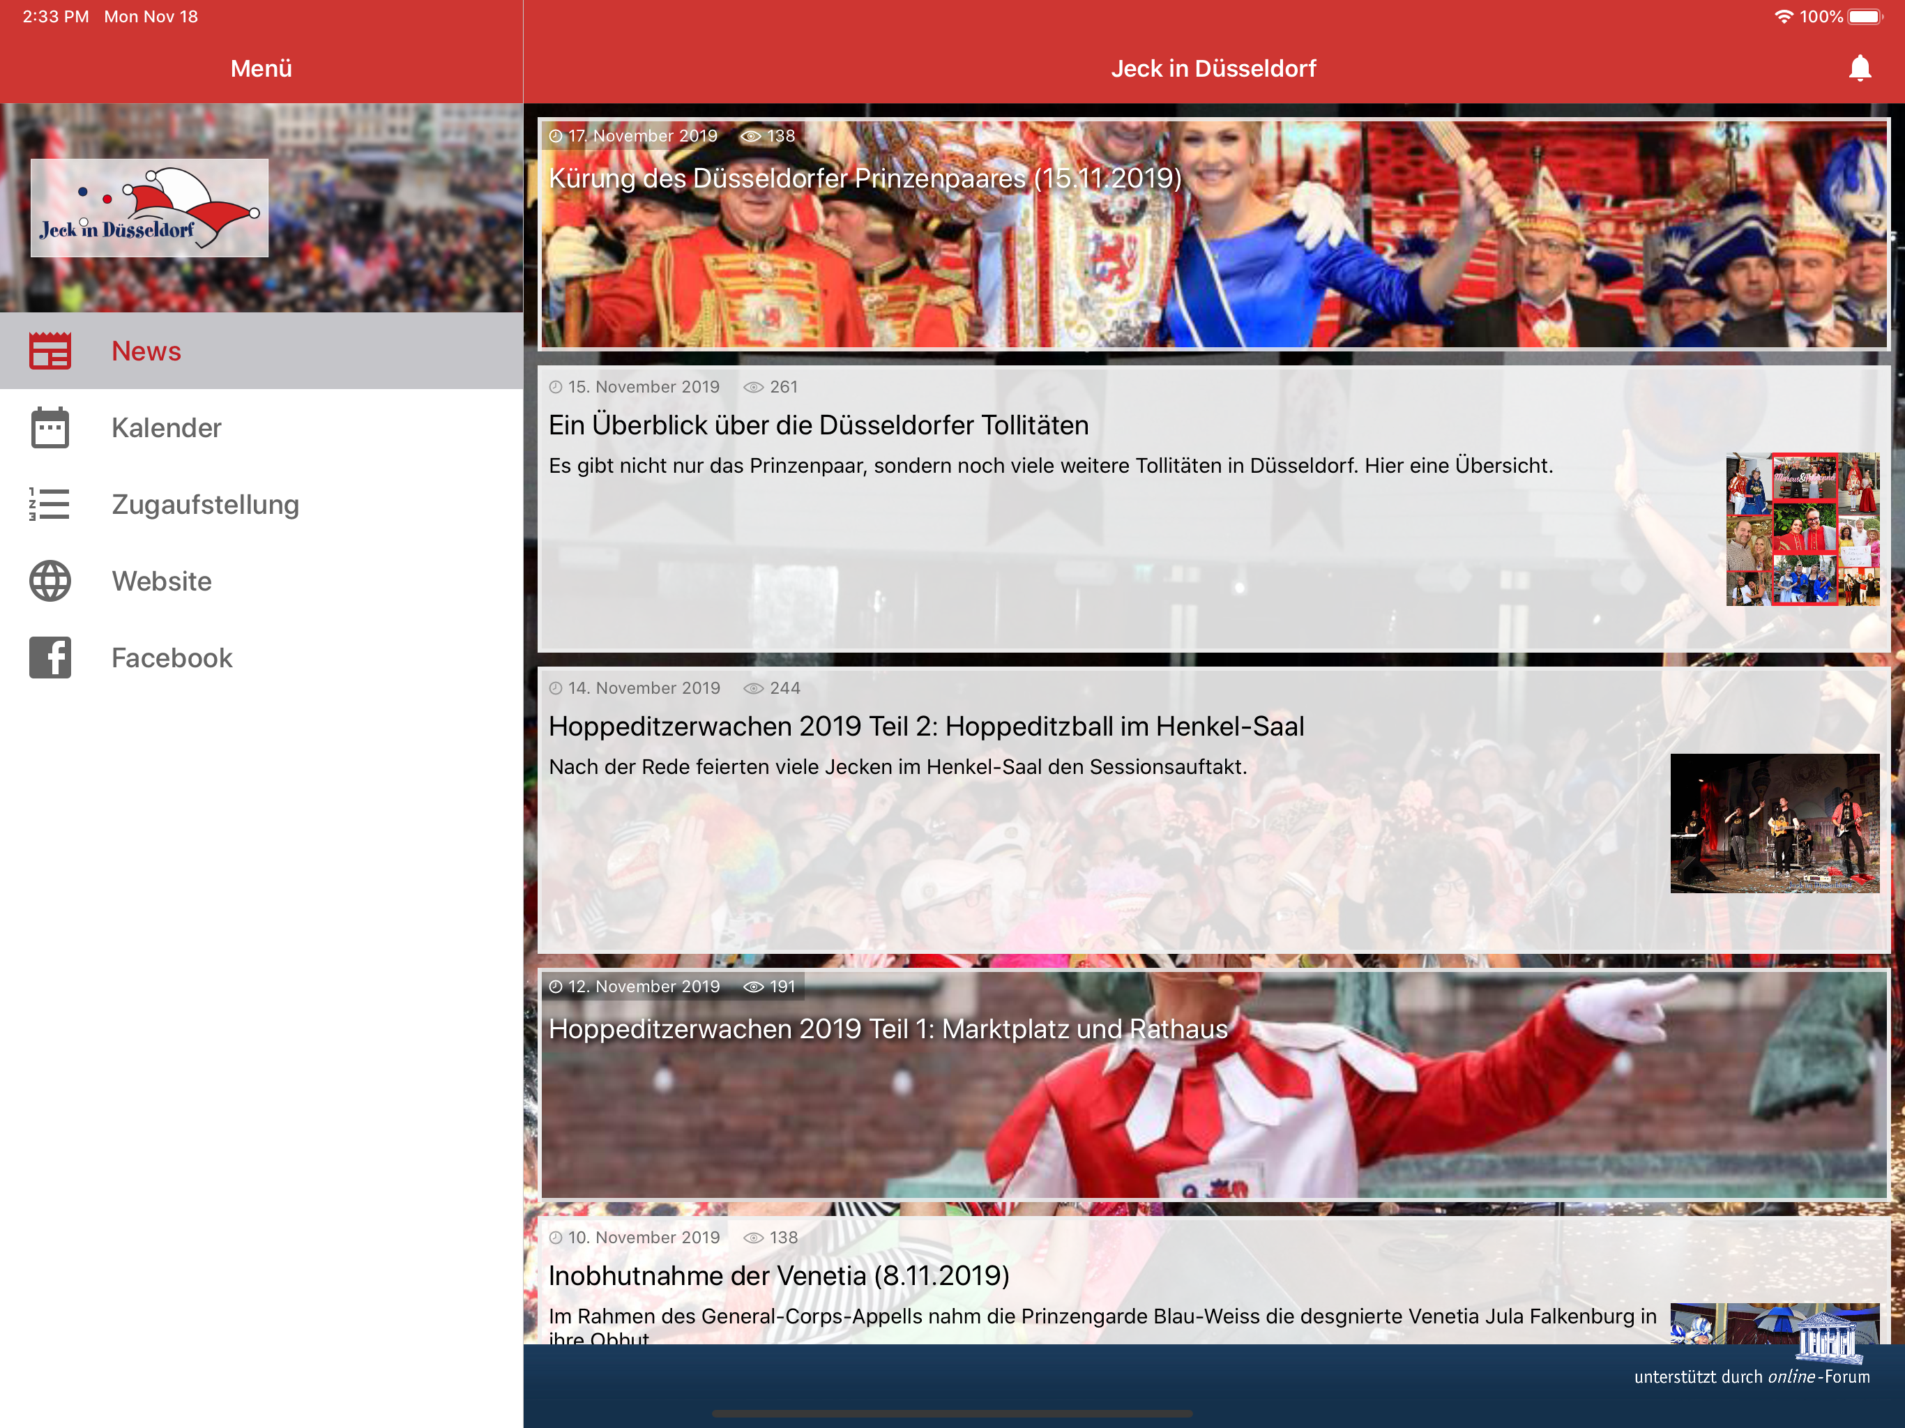This screenshot has width=1905, height=1428.
Task: Click the Menü header title
Action: coord(261,68)
